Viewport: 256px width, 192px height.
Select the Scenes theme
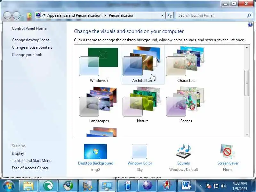click(186, 105)
